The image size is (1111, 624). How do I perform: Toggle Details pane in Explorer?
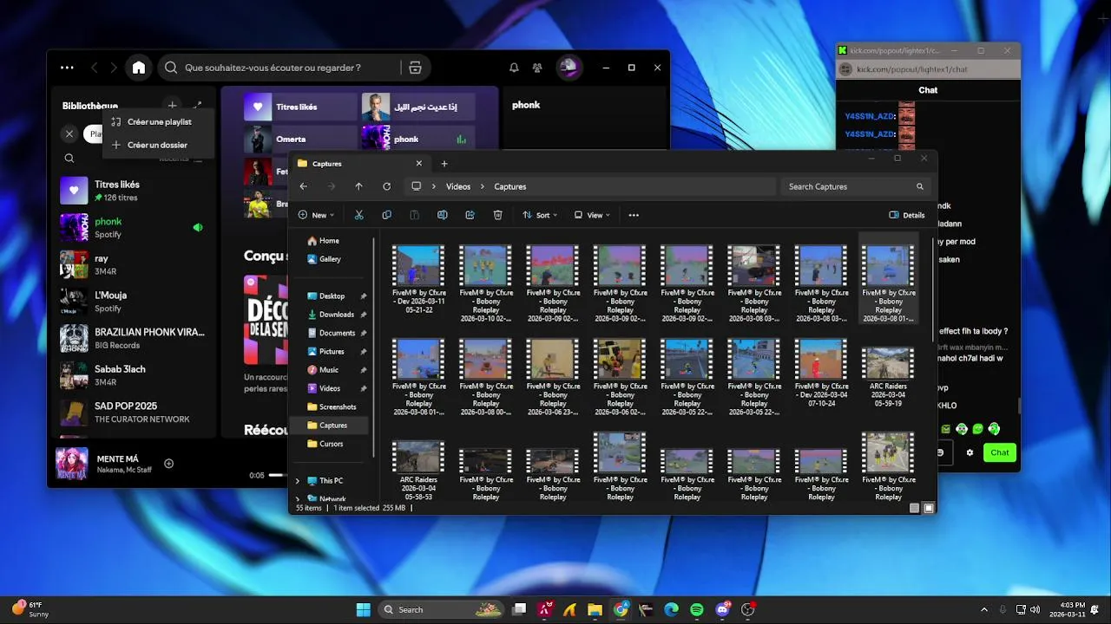[x=907, y=215]
